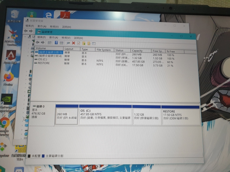The height and width of the screenshot is (172, 230).
Task: Sort by the File System column header
Action: point(105,50)
